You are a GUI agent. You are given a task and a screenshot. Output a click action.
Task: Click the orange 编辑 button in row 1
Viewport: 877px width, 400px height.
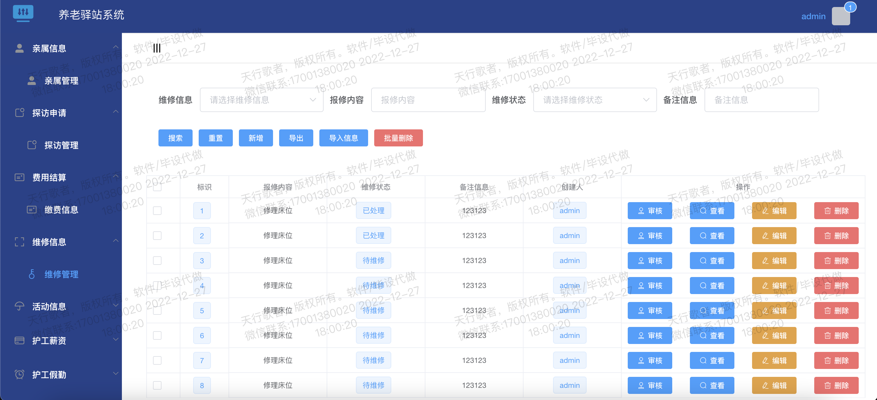click(774, 211)
